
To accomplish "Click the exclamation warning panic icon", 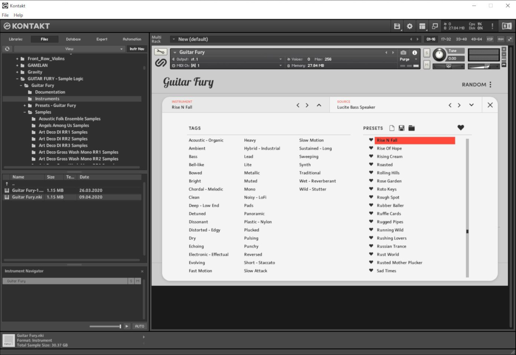I will tap(492, 26).
